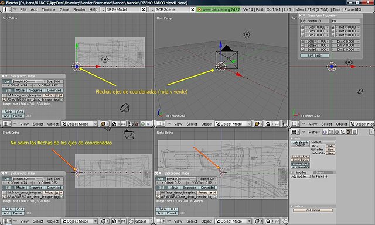The width and height of the screenshot is (375, 225).
Task: Click info window type icon in top header
Action: point(7,9)
